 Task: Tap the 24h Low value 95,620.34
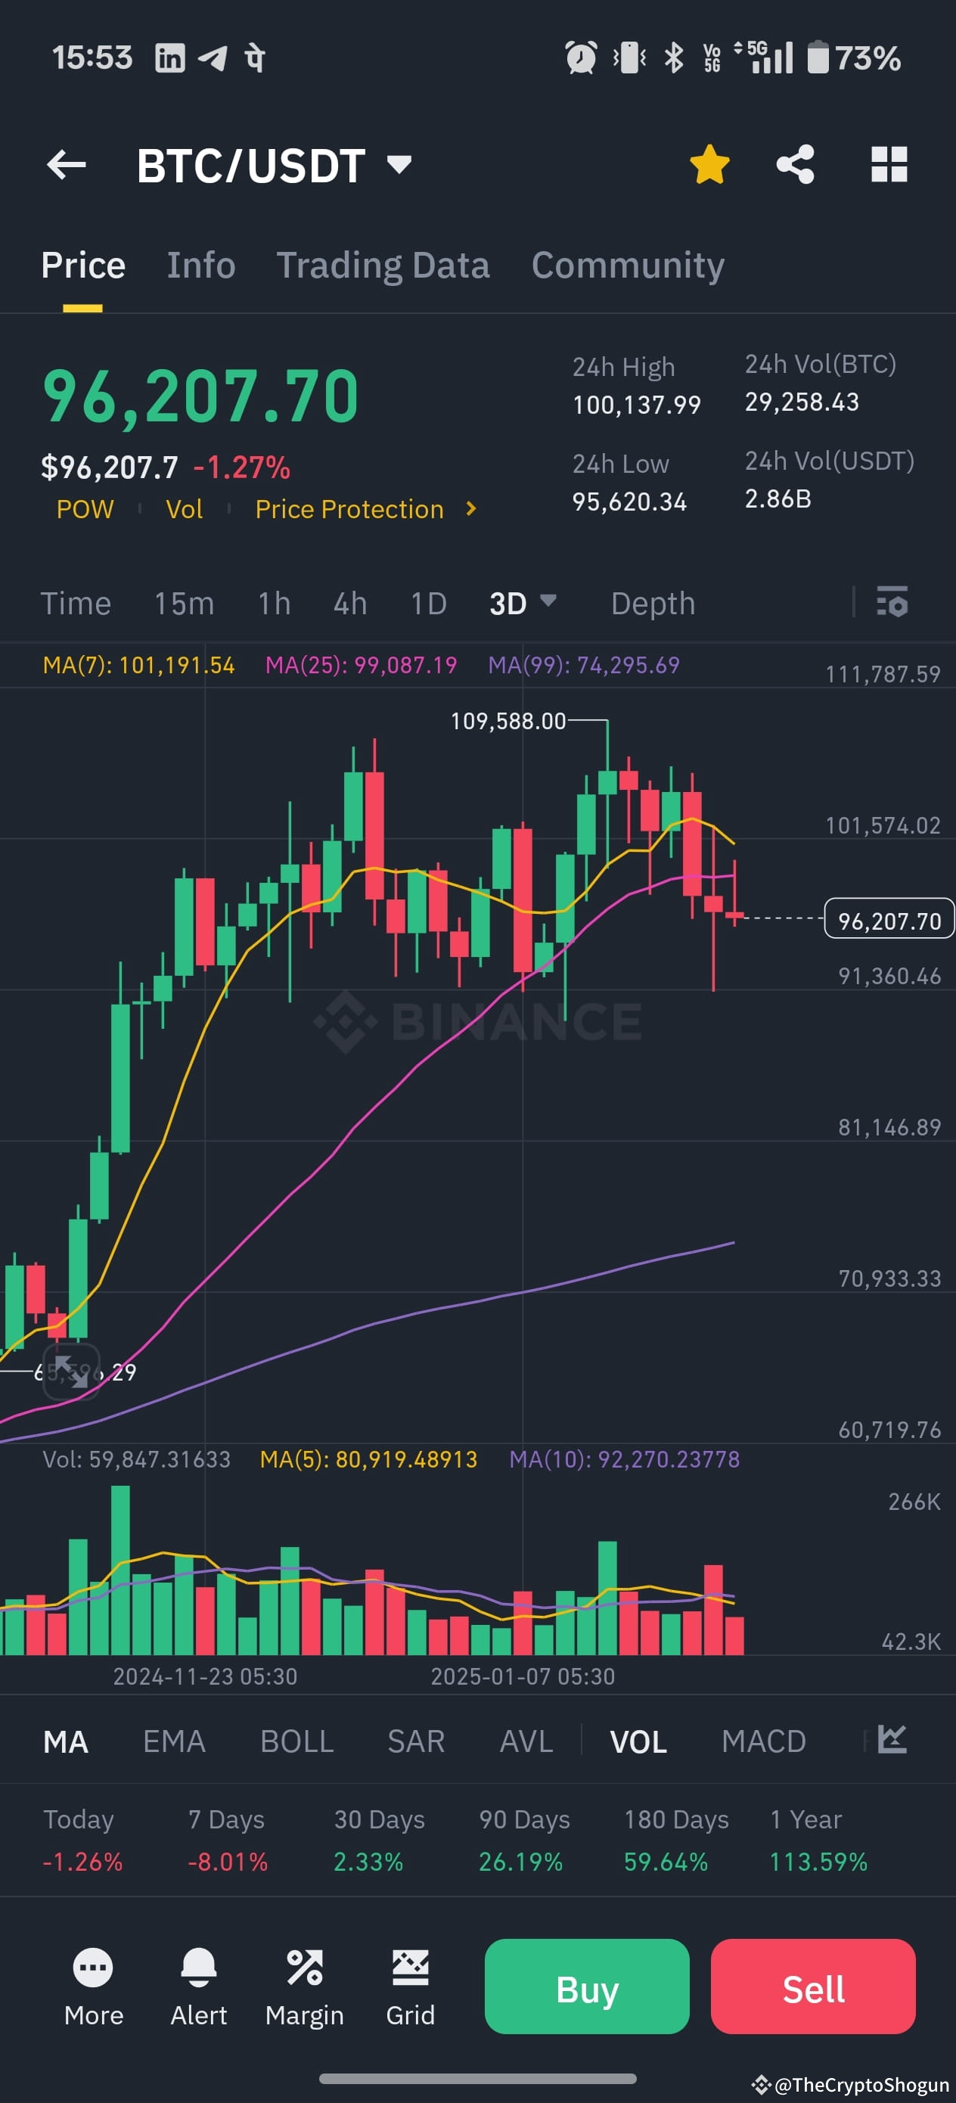click(x=629, y=502)
